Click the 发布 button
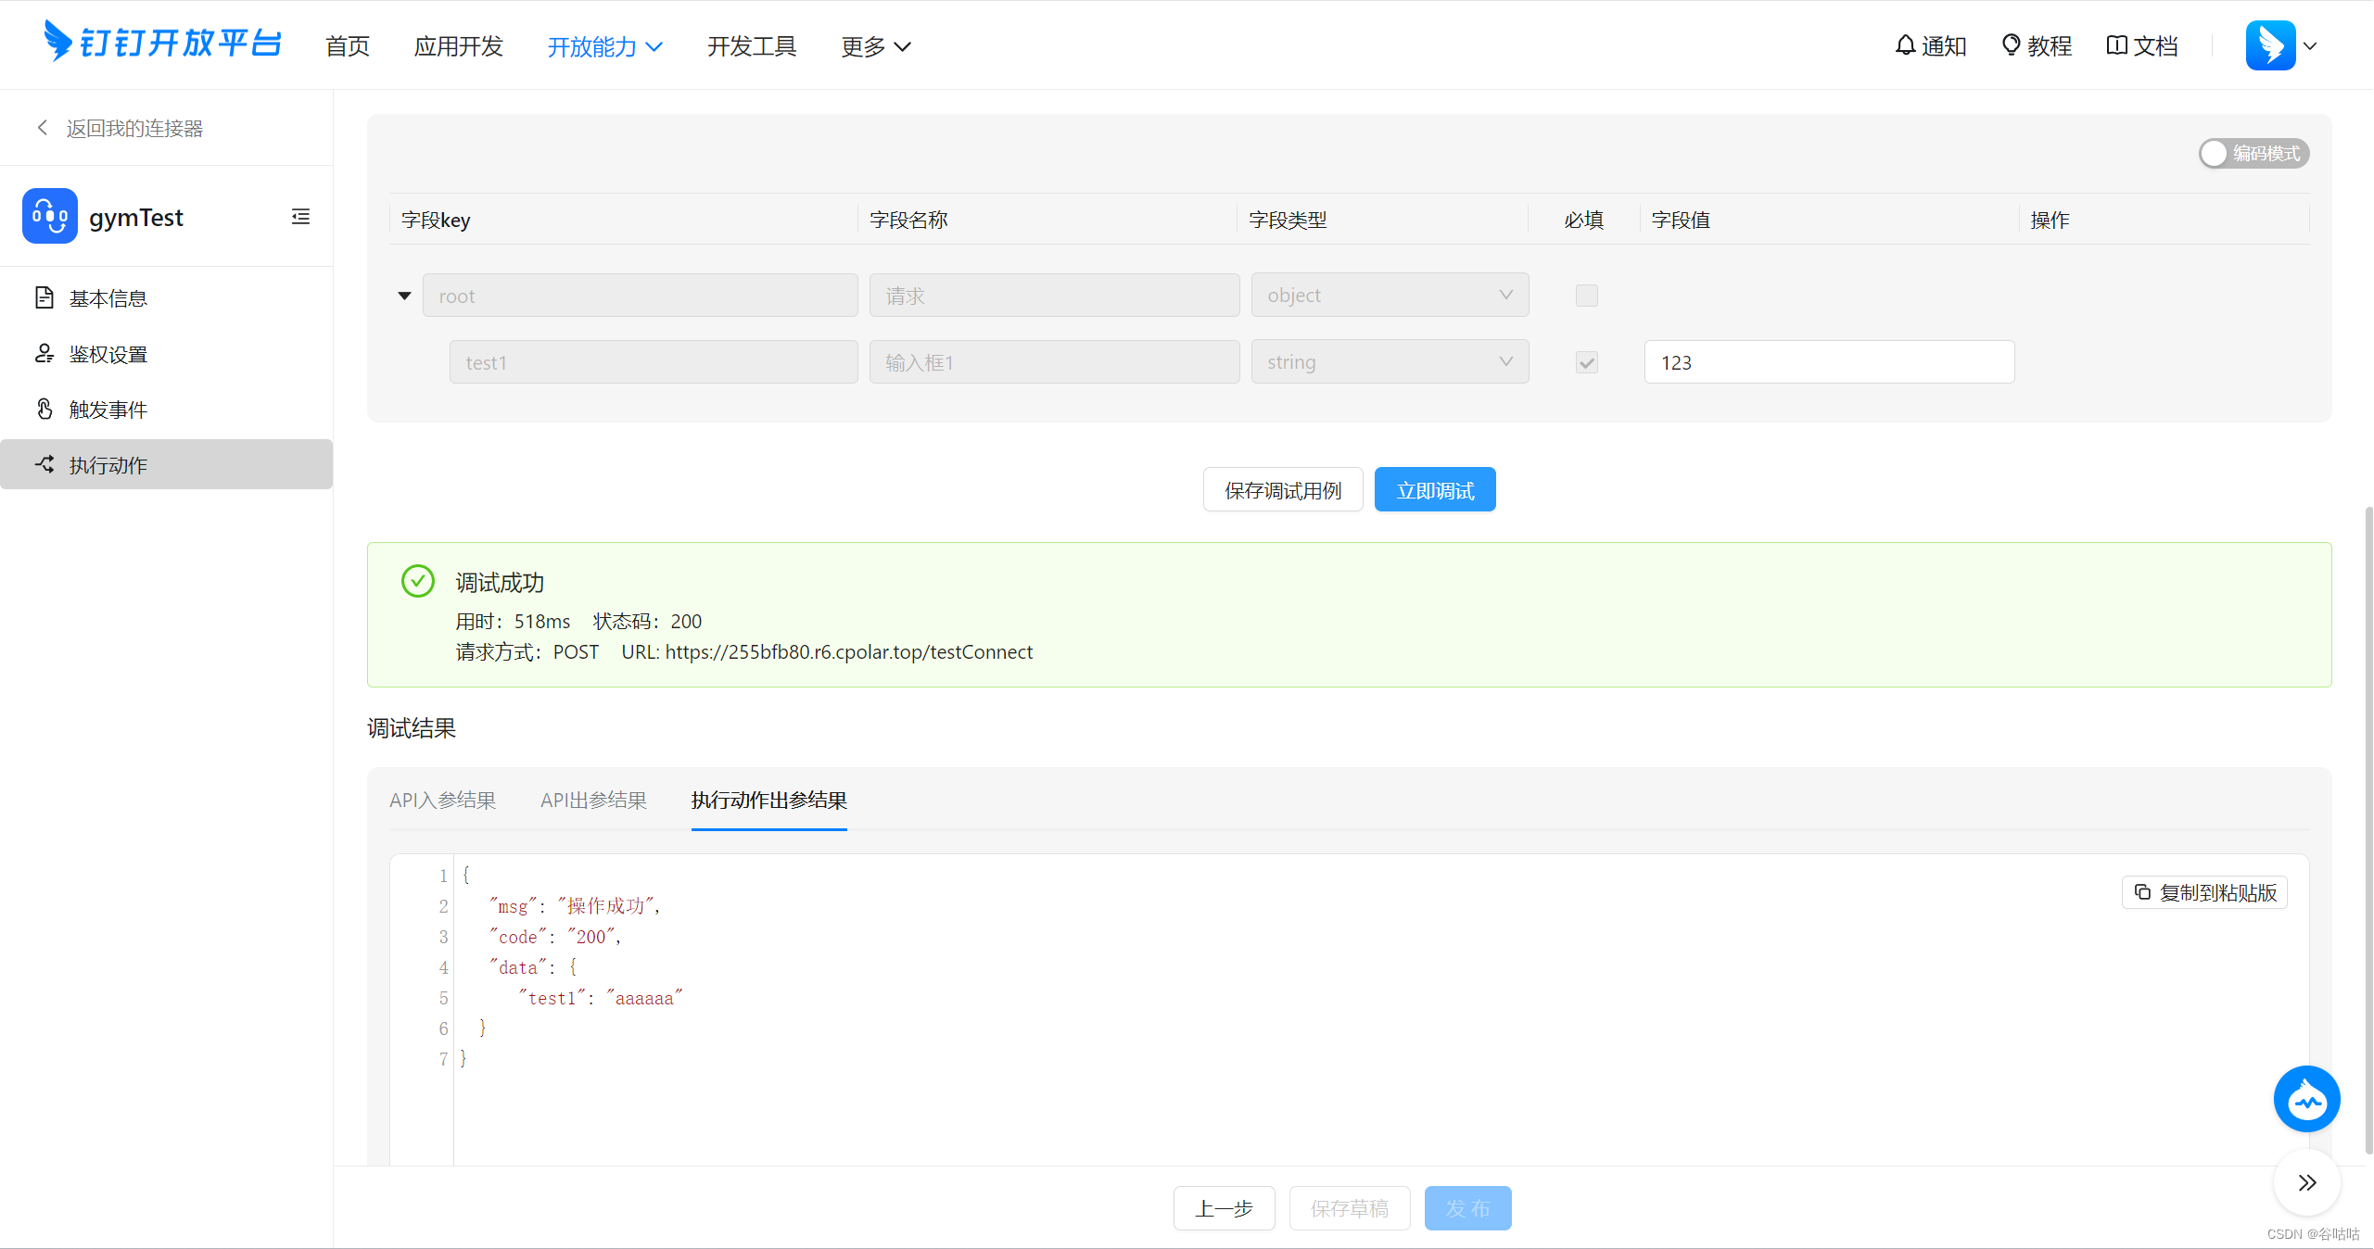 click(1467, 1208)
